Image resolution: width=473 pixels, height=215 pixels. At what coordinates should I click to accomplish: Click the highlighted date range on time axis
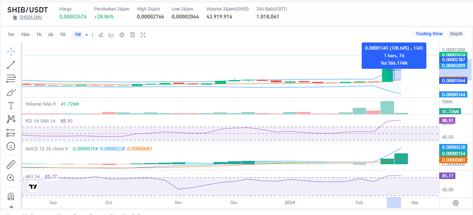point(394,203)
